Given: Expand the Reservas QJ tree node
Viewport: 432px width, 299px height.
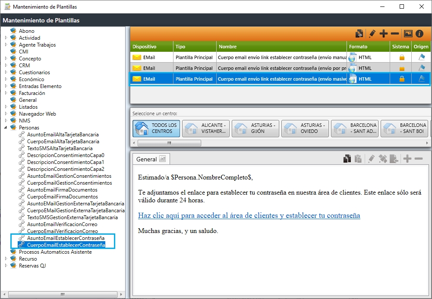Looking at the screenshot, I should pos(6,265).
